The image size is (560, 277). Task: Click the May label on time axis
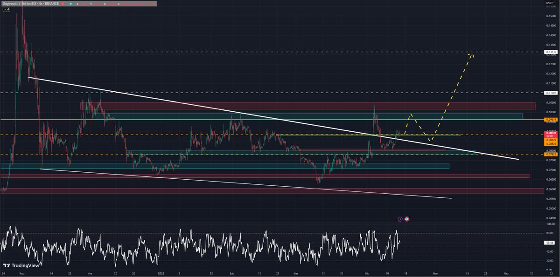tap(435, 274)
